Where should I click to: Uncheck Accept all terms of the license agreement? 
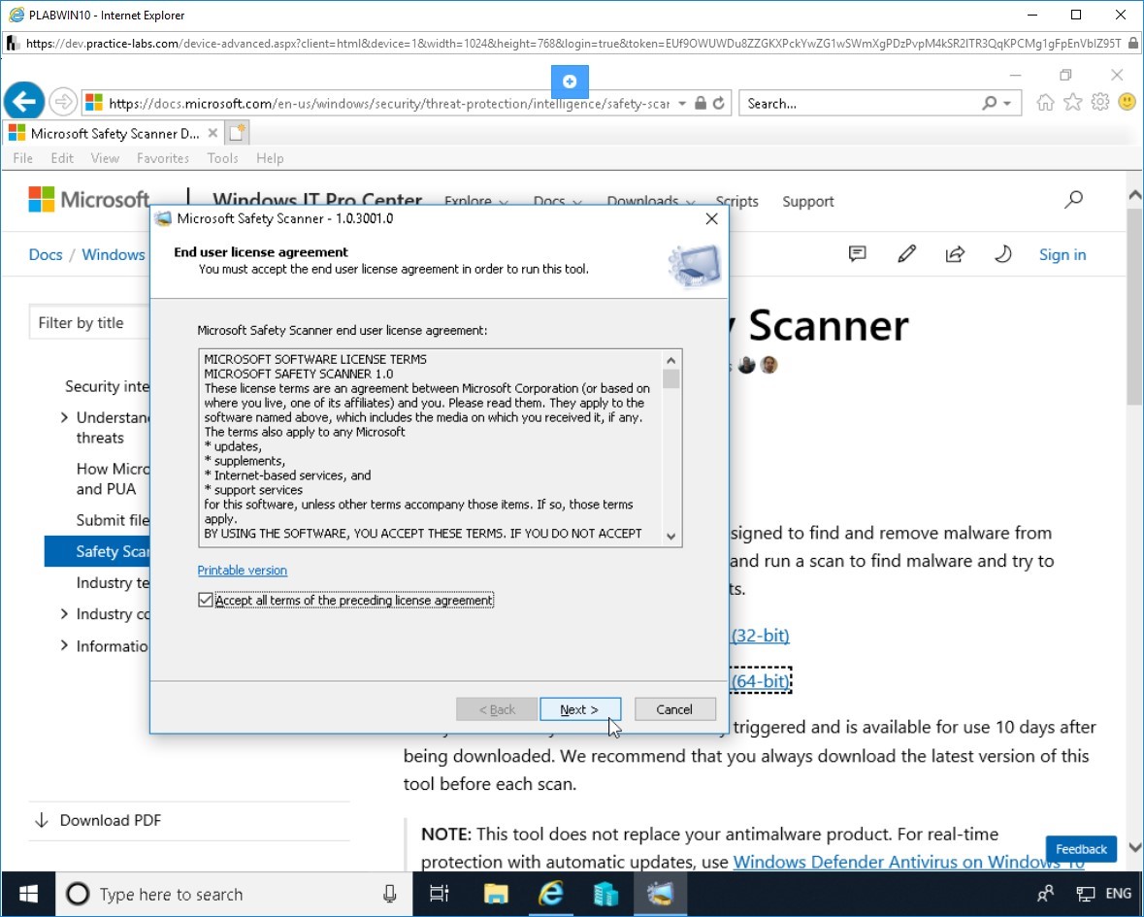click(206, 600)
